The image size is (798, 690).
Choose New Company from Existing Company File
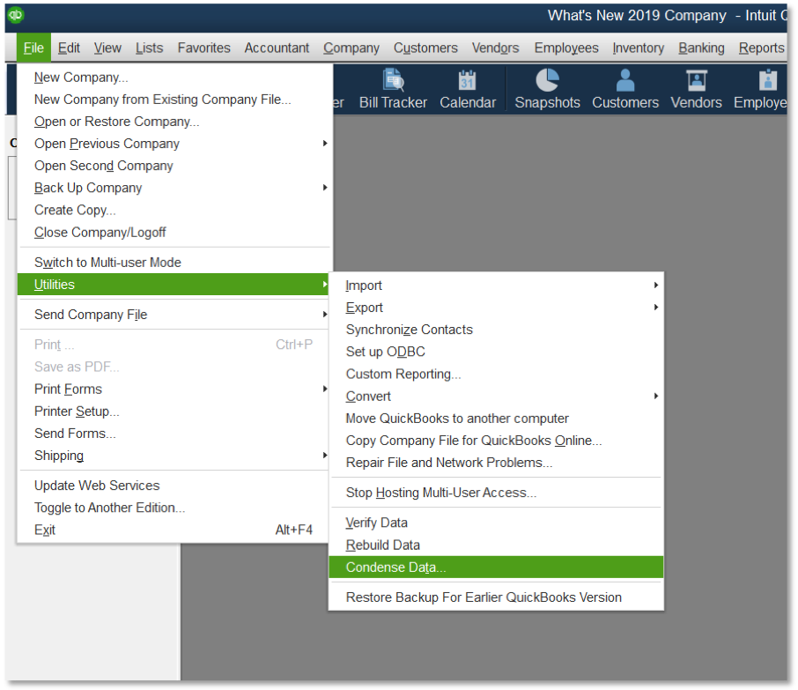174,99
